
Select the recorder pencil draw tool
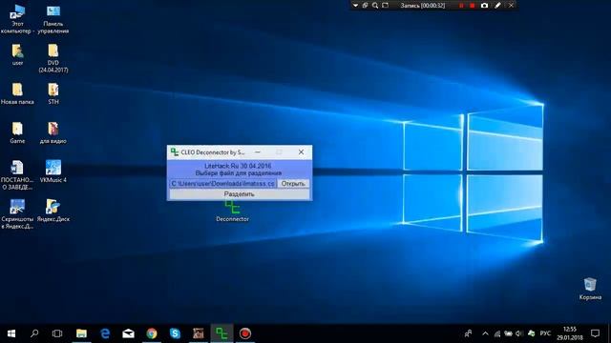[x=497, y=6]
